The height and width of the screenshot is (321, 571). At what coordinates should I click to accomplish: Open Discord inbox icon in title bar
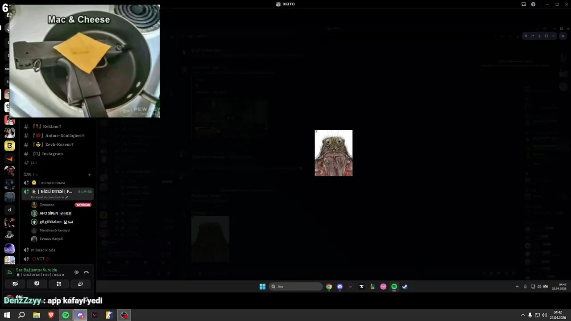[524, 4]
